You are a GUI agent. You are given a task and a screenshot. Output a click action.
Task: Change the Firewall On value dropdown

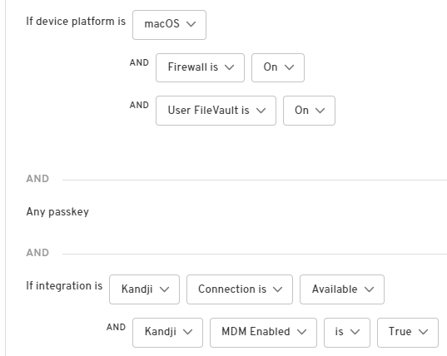(278, 67)
